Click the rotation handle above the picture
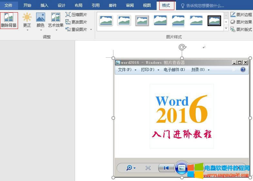The width and height of the screenshot is (253, 181). (x=182, y=48)
